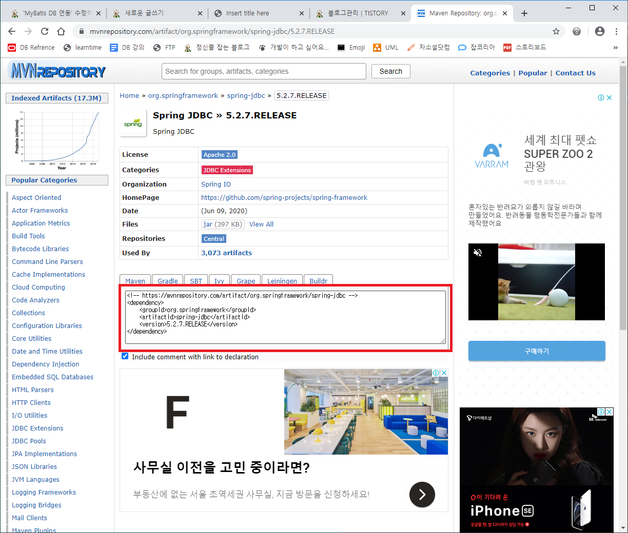Click the Apache 2.0 license badge
628x533 pixels.
pyautogui.click(x=220, y=155)
